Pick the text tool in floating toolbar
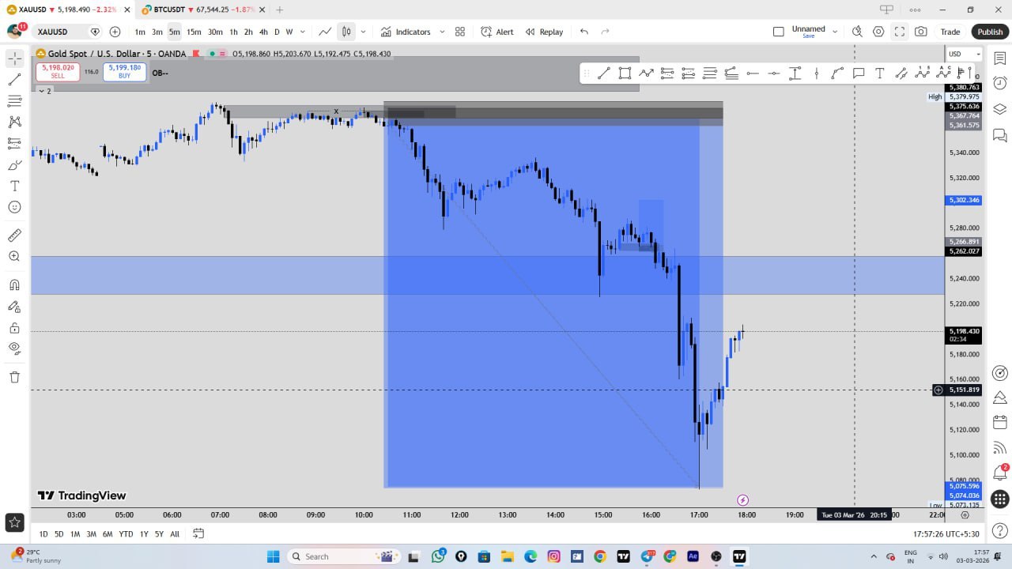Screen dimensions: 1012x569 pyautogui.click(x=880, y=73)
